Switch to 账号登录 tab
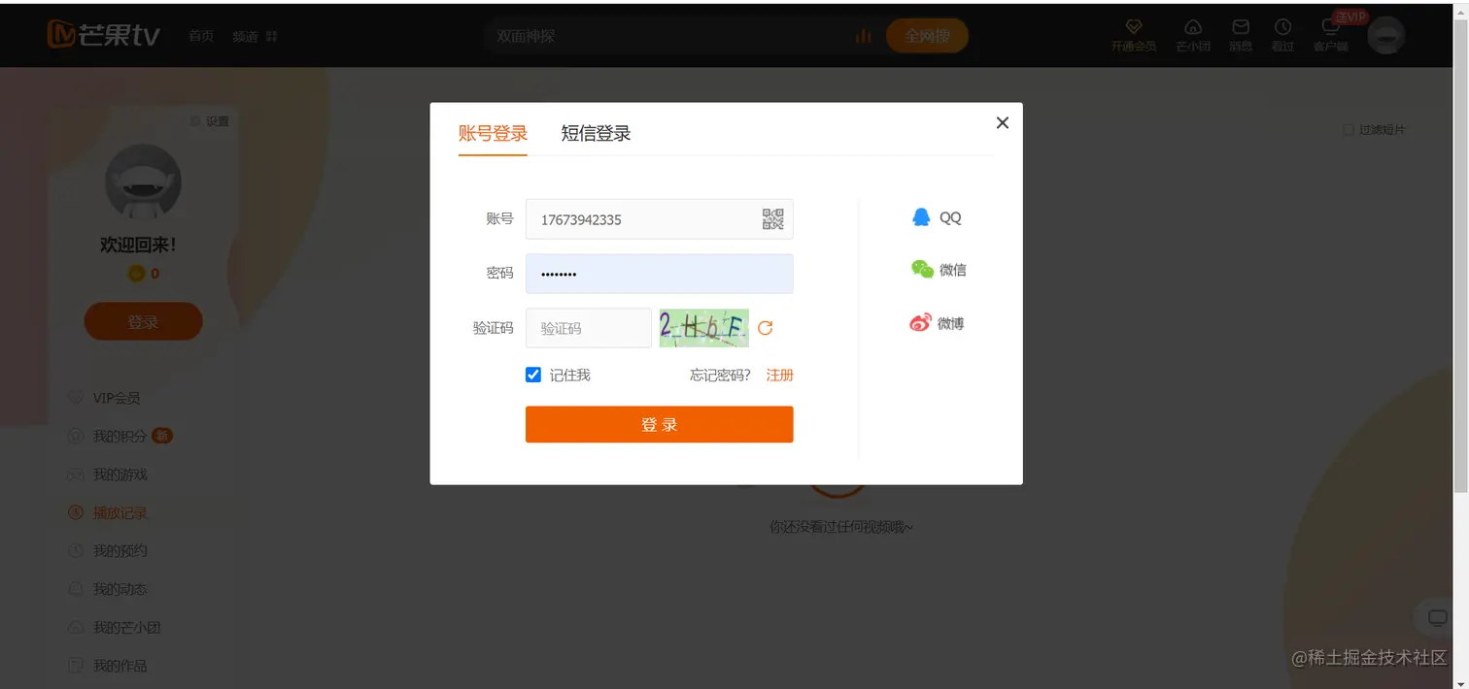Screen dimensions: 1469x689 494,133
